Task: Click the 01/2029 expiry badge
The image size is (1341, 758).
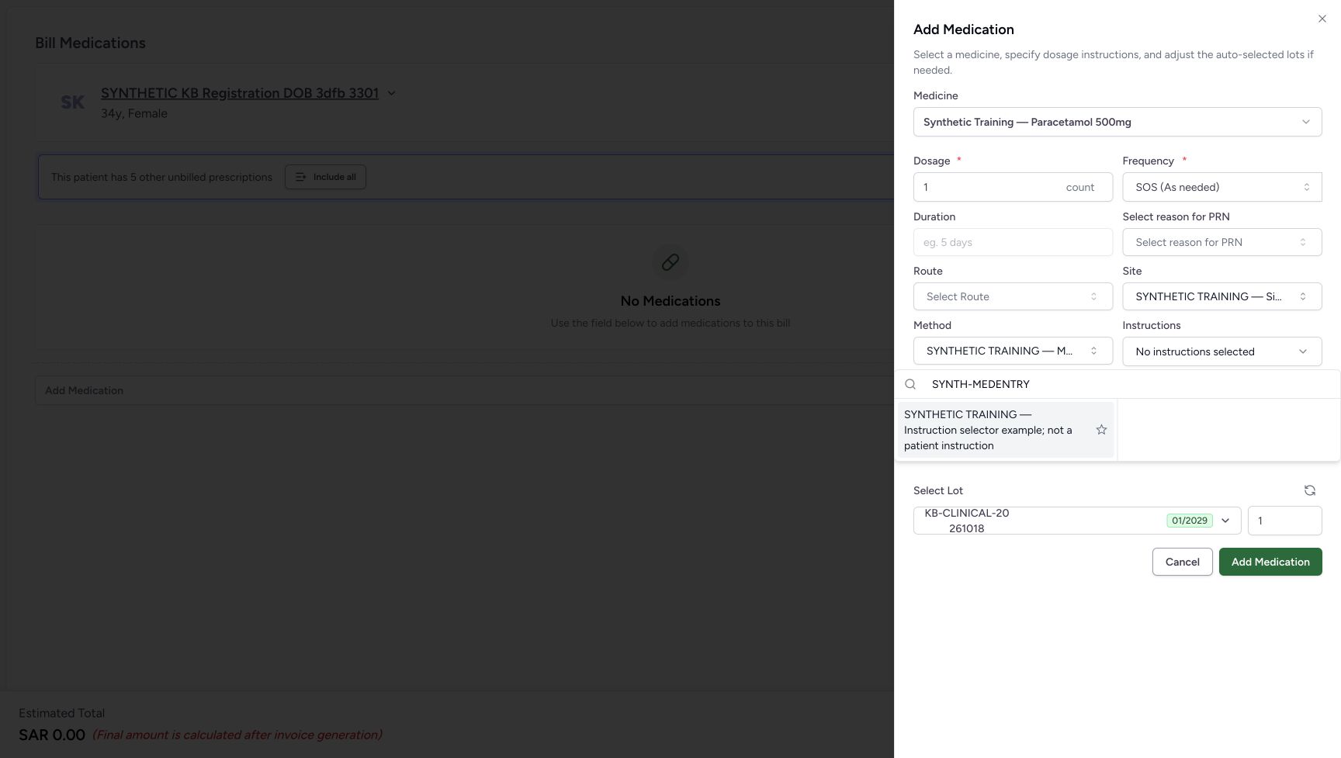Action: point(1189,521)
